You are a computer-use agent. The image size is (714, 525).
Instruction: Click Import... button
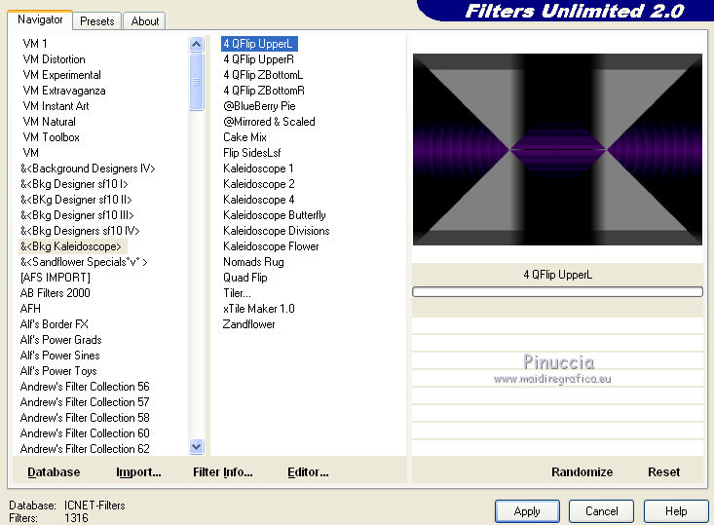click(x=138, y=471)
